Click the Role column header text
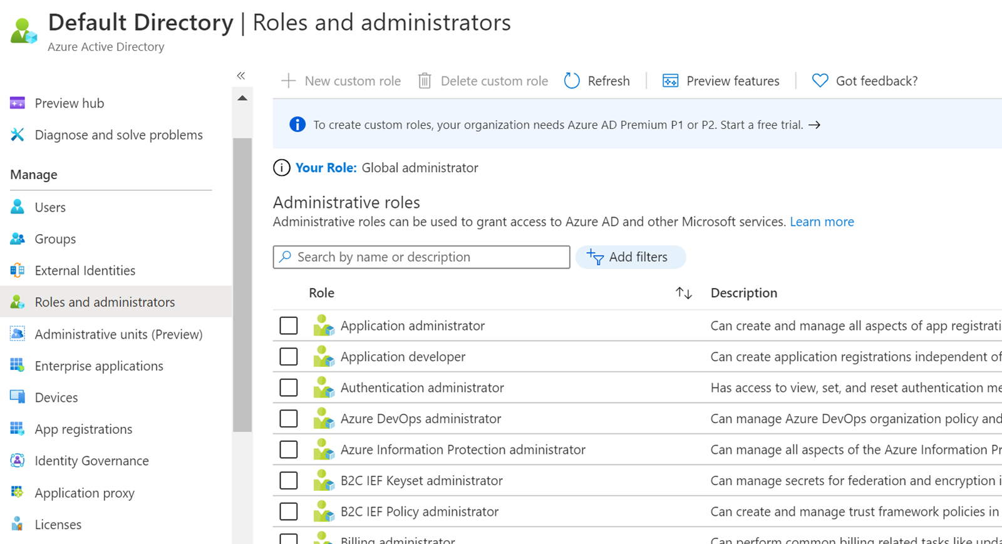Screen dimensions: 1002x544 point(321,293)
